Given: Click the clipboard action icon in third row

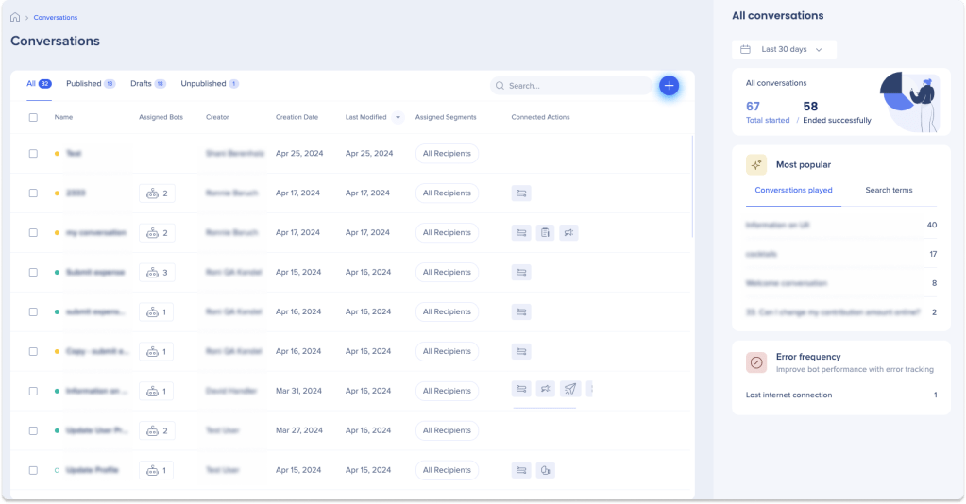Looking at the screenshot, I should coord(545,232).
